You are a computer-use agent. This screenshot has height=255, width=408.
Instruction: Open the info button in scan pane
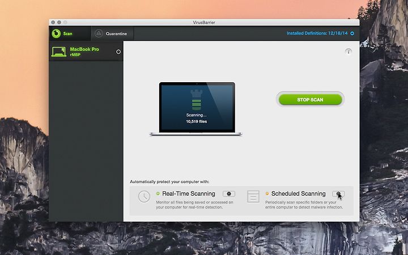point(348,51)
